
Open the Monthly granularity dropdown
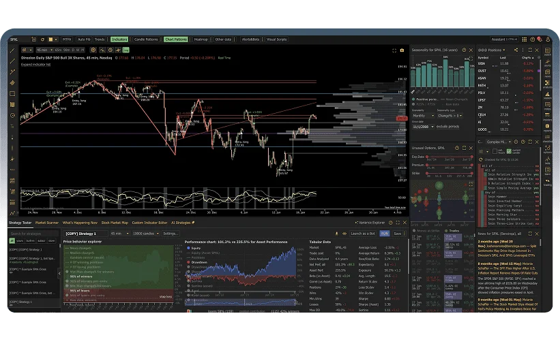click(x=423, y=116)
